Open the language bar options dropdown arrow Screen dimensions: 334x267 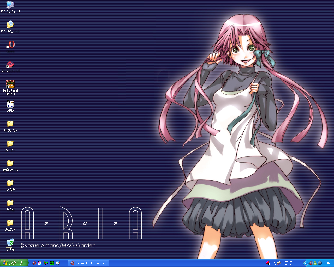291,265
